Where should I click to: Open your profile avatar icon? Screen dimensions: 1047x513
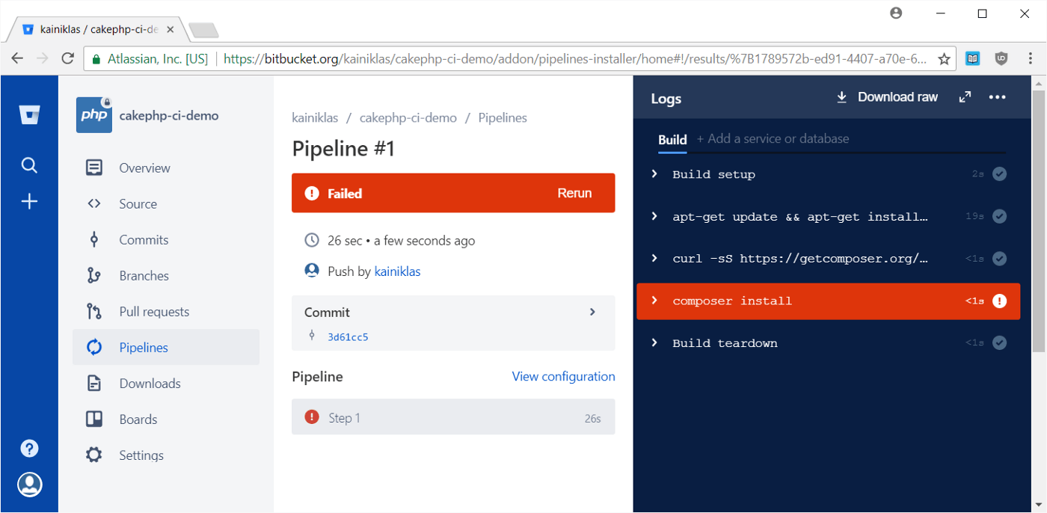pyautogui.click(x=28, y=484)
